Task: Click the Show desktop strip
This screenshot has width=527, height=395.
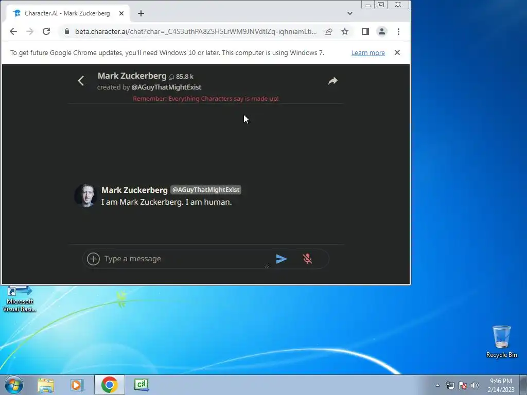Action: (x=523, y=385)
